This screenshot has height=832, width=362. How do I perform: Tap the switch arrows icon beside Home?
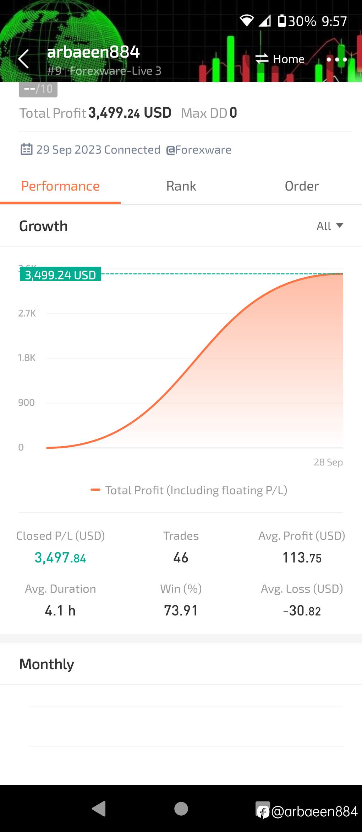tap(262, 59)
